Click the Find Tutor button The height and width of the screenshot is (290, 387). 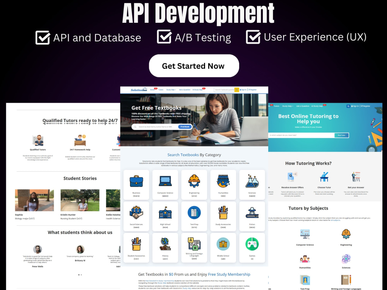(x=342, y=135)
